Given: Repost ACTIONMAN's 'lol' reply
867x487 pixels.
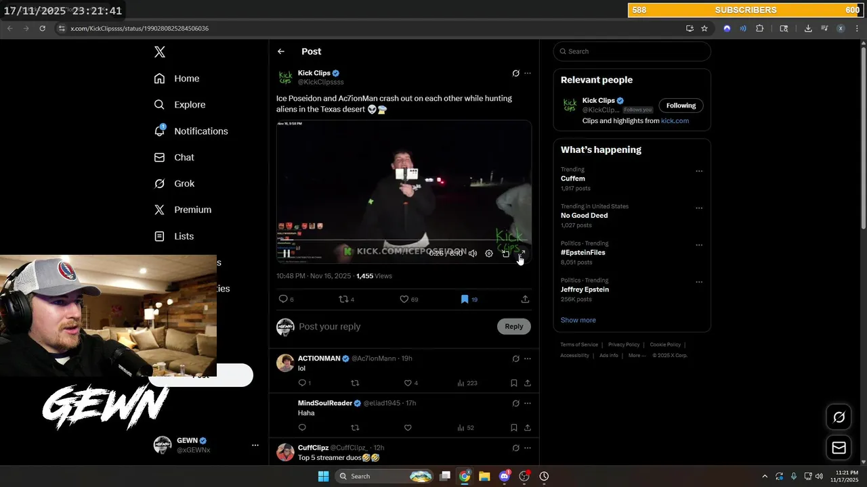Looking at the screenshot, I should 355,383.
